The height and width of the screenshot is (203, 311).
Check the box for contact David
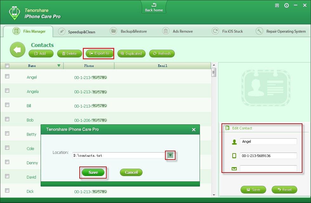click(7, 176)
